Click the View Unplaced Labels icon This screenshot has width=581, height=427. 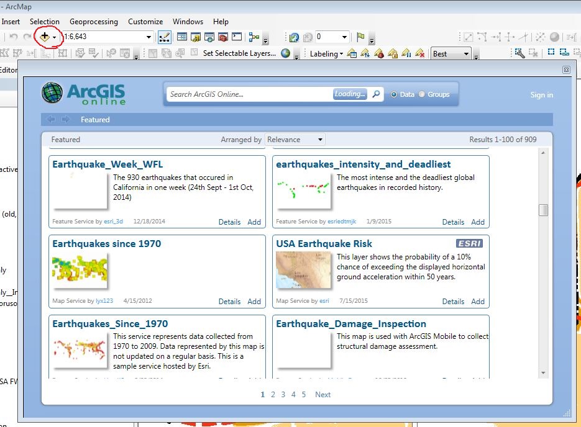tap(420, 54)
